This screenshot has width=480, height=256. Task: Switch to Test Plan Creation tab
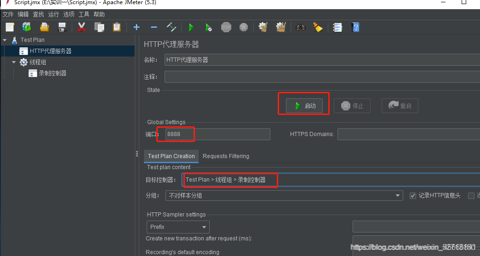coord(171,156)
